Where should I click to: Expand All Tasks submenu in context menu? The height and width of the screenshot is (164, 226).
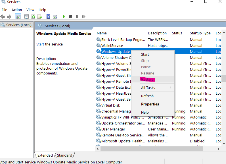pyautogui.click(x=153, y=88)
